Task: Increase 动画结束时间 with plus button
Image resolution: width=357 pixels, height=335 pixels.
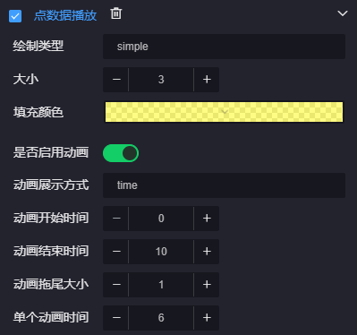Action: click(207, 252)
